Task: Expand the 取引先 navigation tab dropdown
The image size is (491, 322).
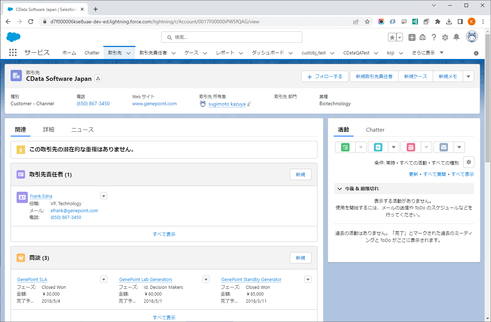Action: tap(128, 53)
